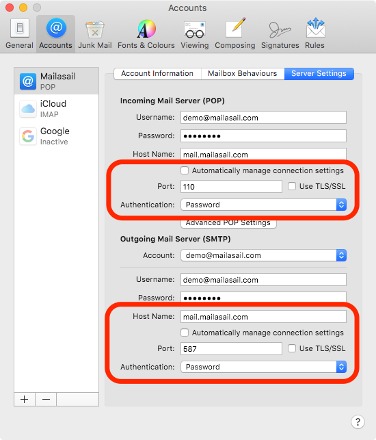Enable Use TLS/SSL for port 587
Viewport: 376px width, 440px height.
tap(292, 348)
